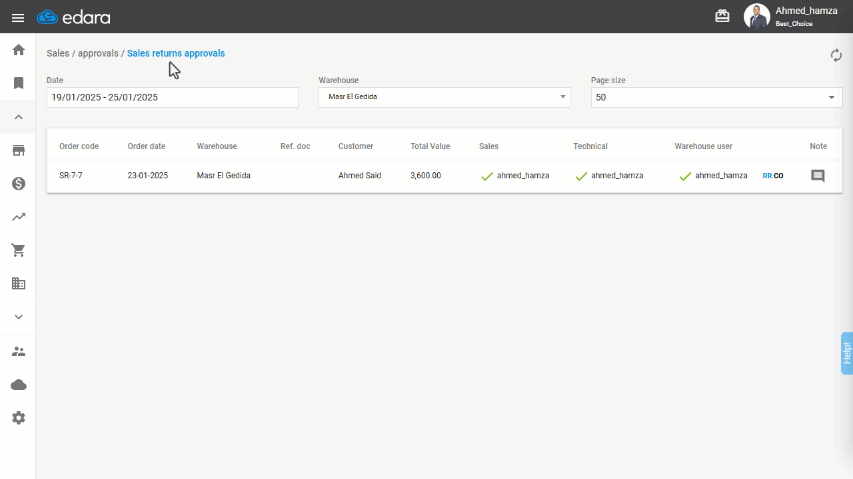Open the gift rewards icon

tap(722, 16)
